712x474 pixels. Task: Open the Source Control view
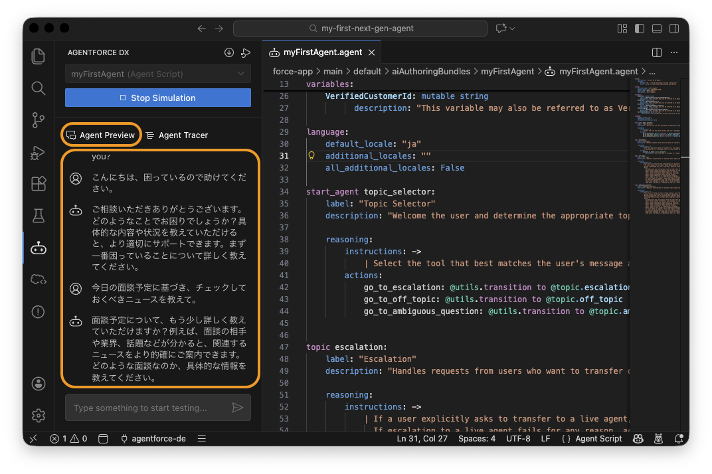pos(38,120)
